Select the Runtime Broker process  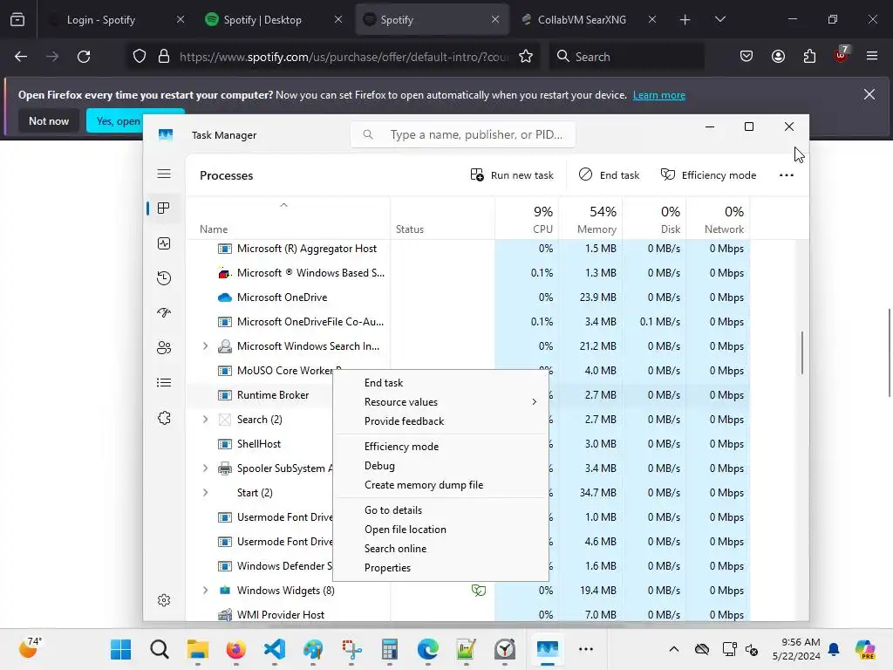pos(260,395)
